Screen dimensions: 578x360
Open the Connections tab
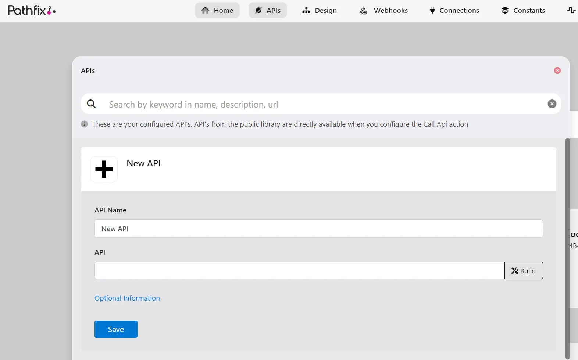pyautogui.click(x=454, y=10)
